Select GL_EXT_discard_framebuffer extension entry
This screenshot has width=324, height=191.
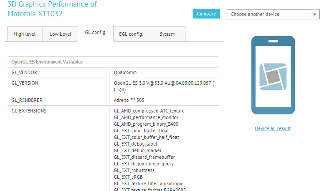(144, 157)
